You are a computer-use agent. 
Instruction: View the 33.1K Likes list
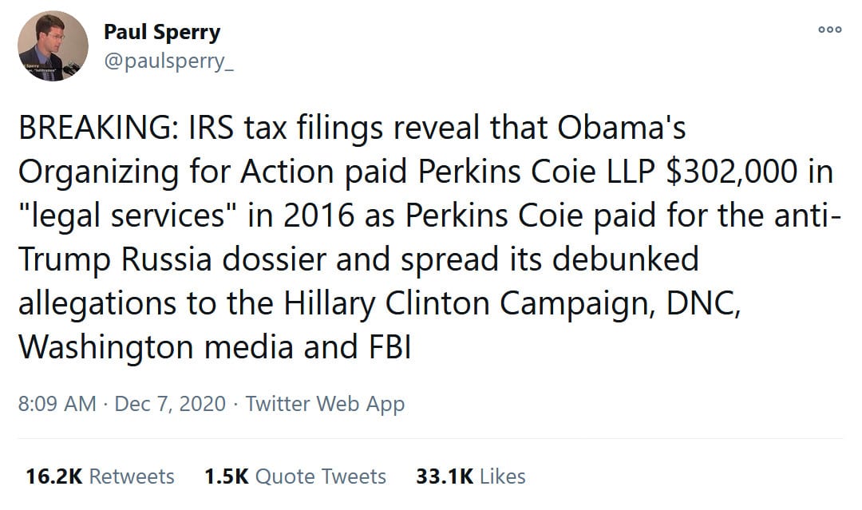(x=471, y=476)
